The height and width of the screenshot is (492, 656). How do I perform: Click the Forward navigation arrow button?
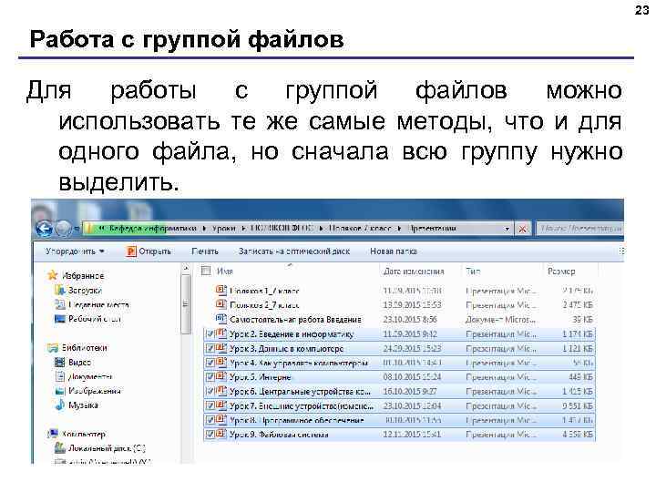click(64, 229)
